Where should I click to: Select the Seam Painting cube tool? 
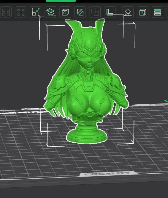click(x=143, y=12)
